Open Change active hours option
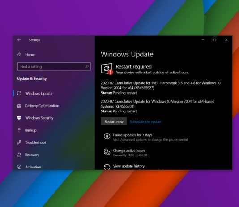The image size is (239, 207). 129,151
